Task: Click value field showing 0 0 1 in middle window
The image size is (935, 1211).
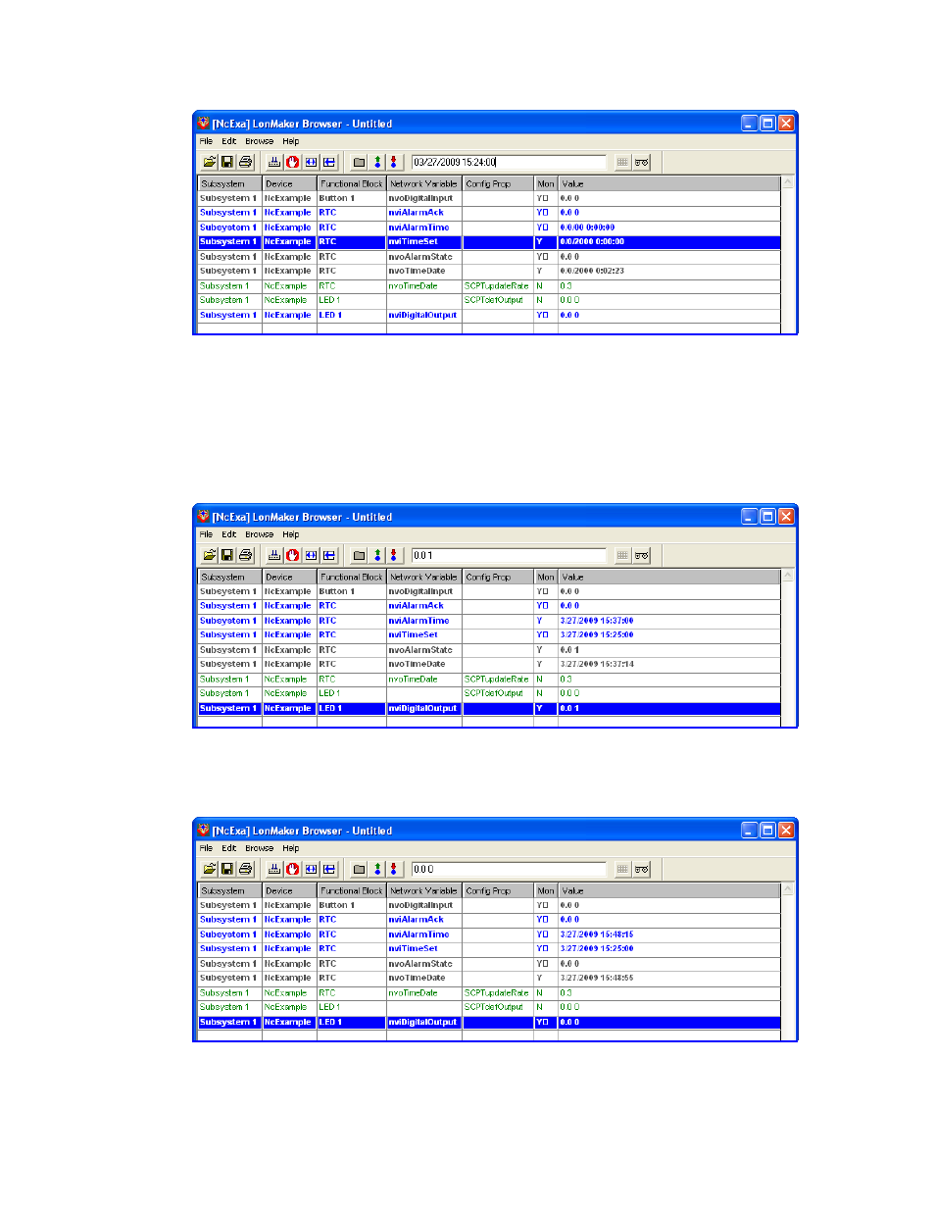Action: pos(509,555)
